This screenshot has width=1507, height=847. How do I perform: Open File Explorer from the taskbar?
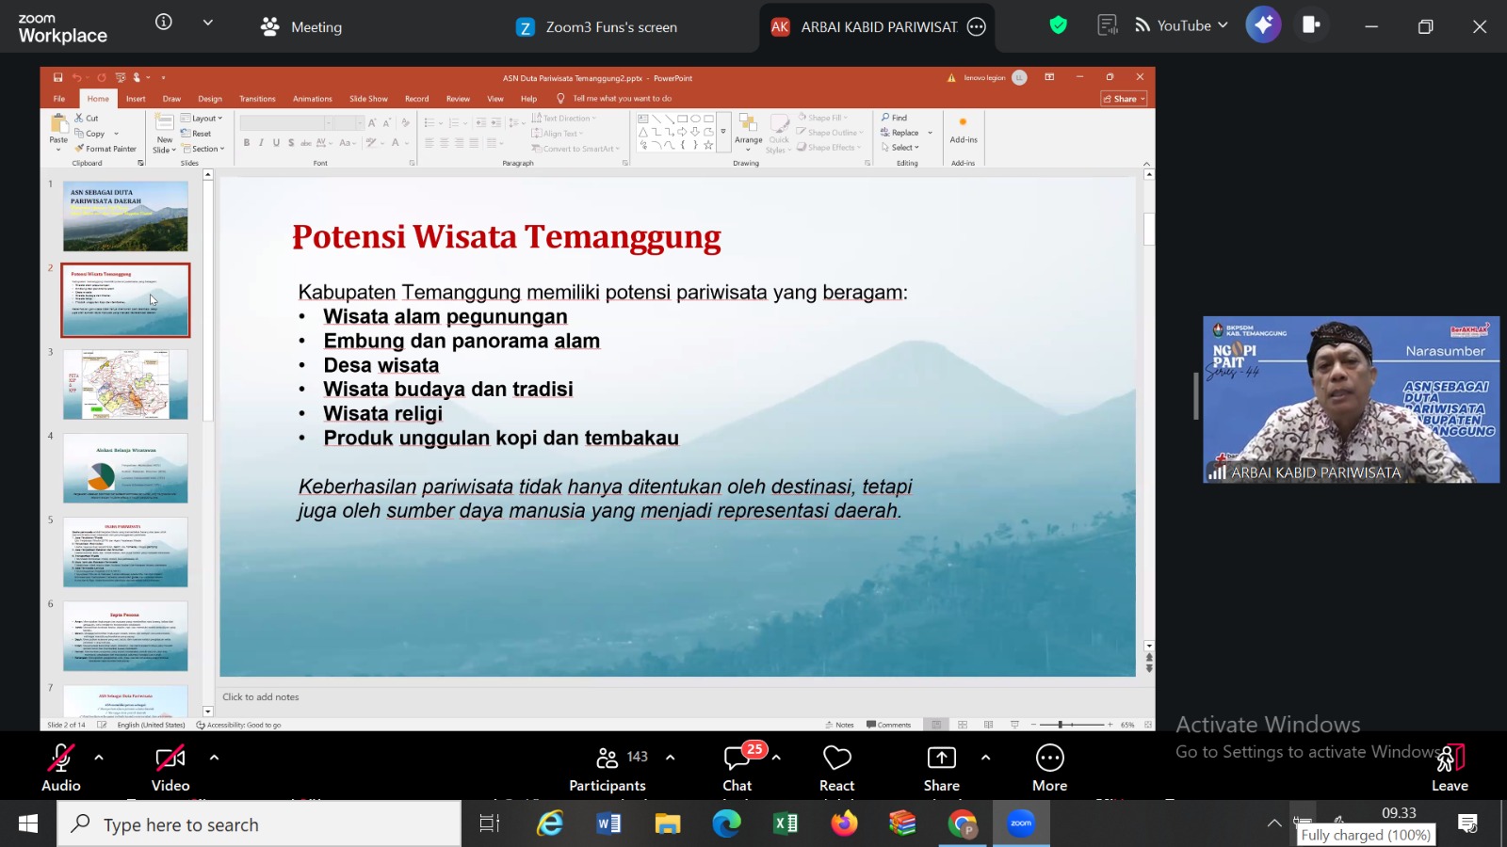(668, 824)
